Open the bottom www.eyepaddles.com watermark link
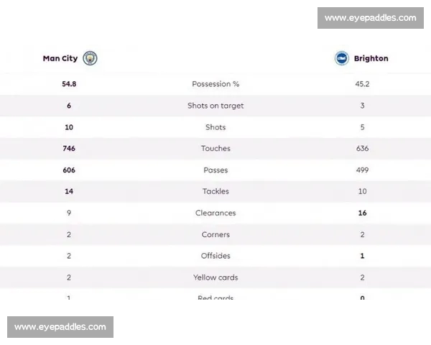 (60, 326)
